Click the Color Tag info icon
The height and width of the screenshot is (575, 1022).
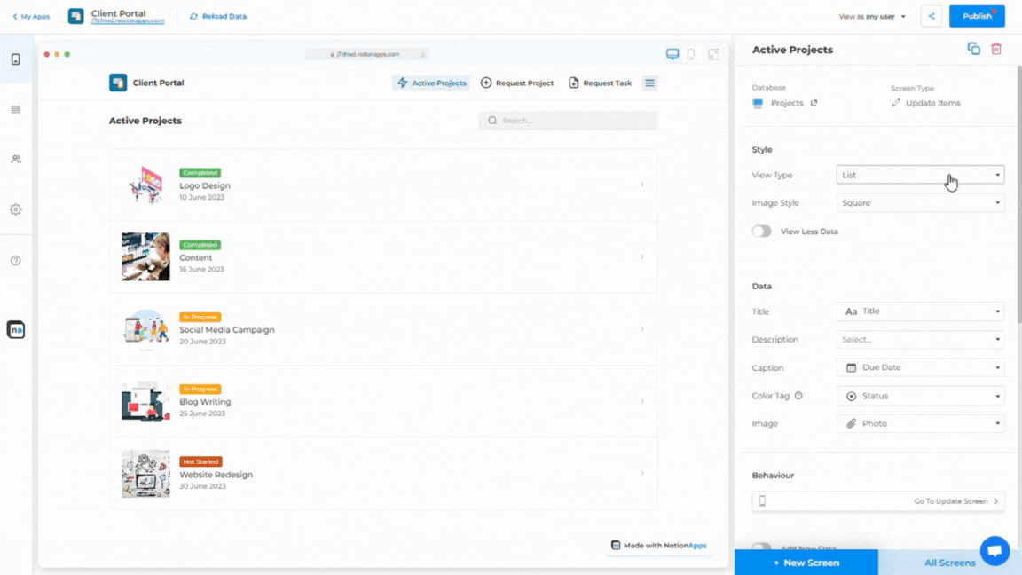pyautogui.click(x=798, y=396)
